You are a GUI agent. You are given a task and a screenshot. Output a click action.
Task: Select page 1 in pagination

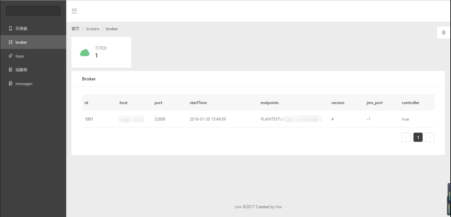tap(418, 137)
